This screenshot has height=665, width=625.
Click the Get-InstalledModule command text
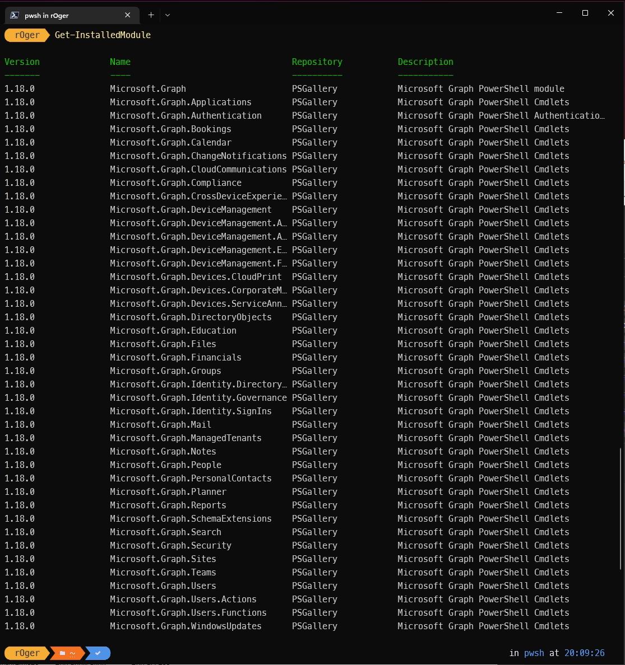point(103,35)
